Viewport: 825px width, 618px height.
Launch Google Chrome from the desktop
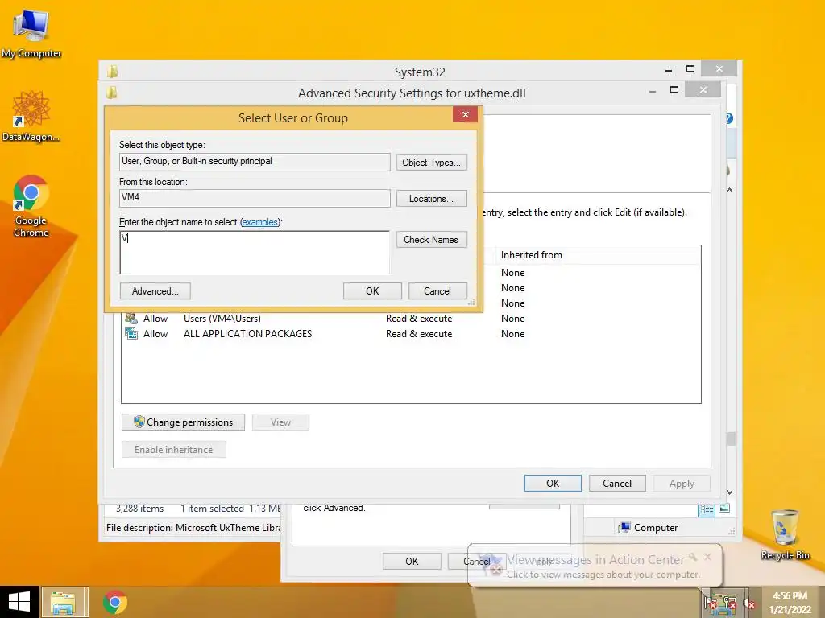(x=31, y=205)
